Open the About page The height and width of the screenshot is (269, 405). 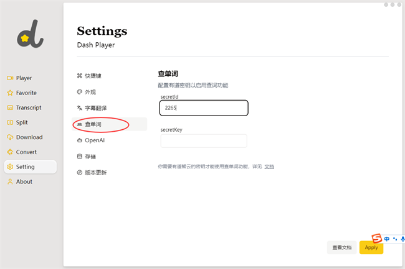31,182
